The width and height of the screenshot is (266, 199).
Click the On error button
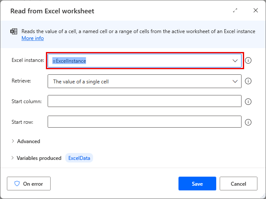coord(29,184)
